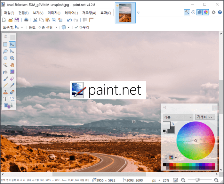Viewport: 224px width, 184px height.
Task: Open the palette options dropdown arrow
Action: [x=176, y=158]
